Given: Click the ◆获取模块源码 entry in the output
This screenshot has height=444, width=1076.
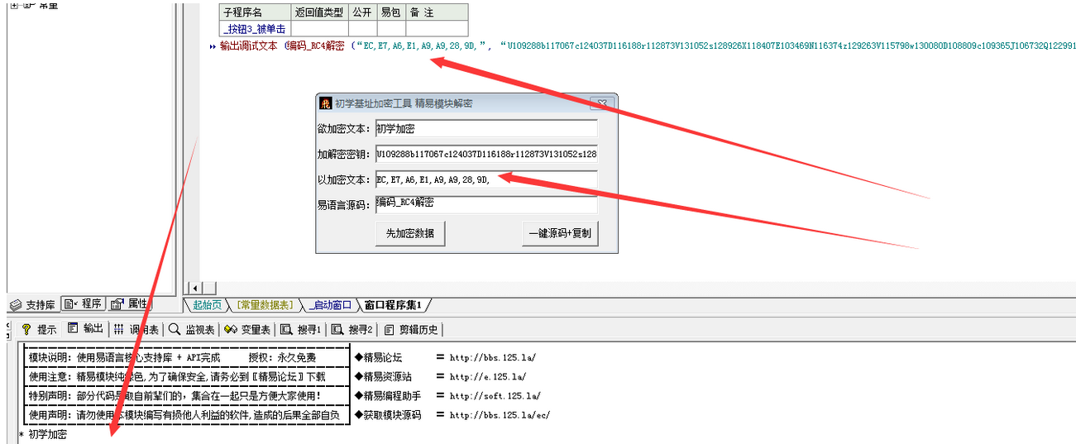Looking at the screenshot, I should pyautogui.click(x=388, y=414).
